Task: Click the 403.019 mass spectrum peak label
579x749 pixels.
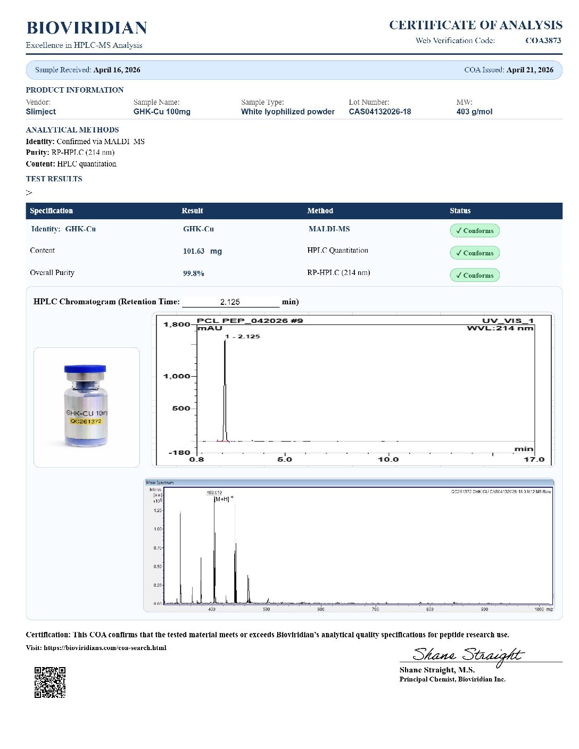Action: tap(214, 493)
